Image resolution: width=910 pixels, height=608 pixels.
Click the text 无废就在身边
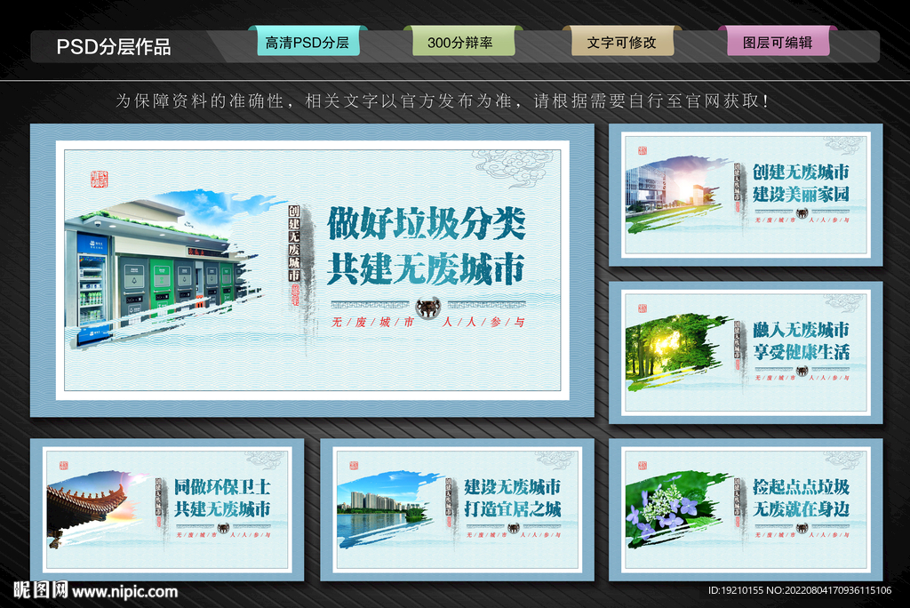click(x=801, y=509)
